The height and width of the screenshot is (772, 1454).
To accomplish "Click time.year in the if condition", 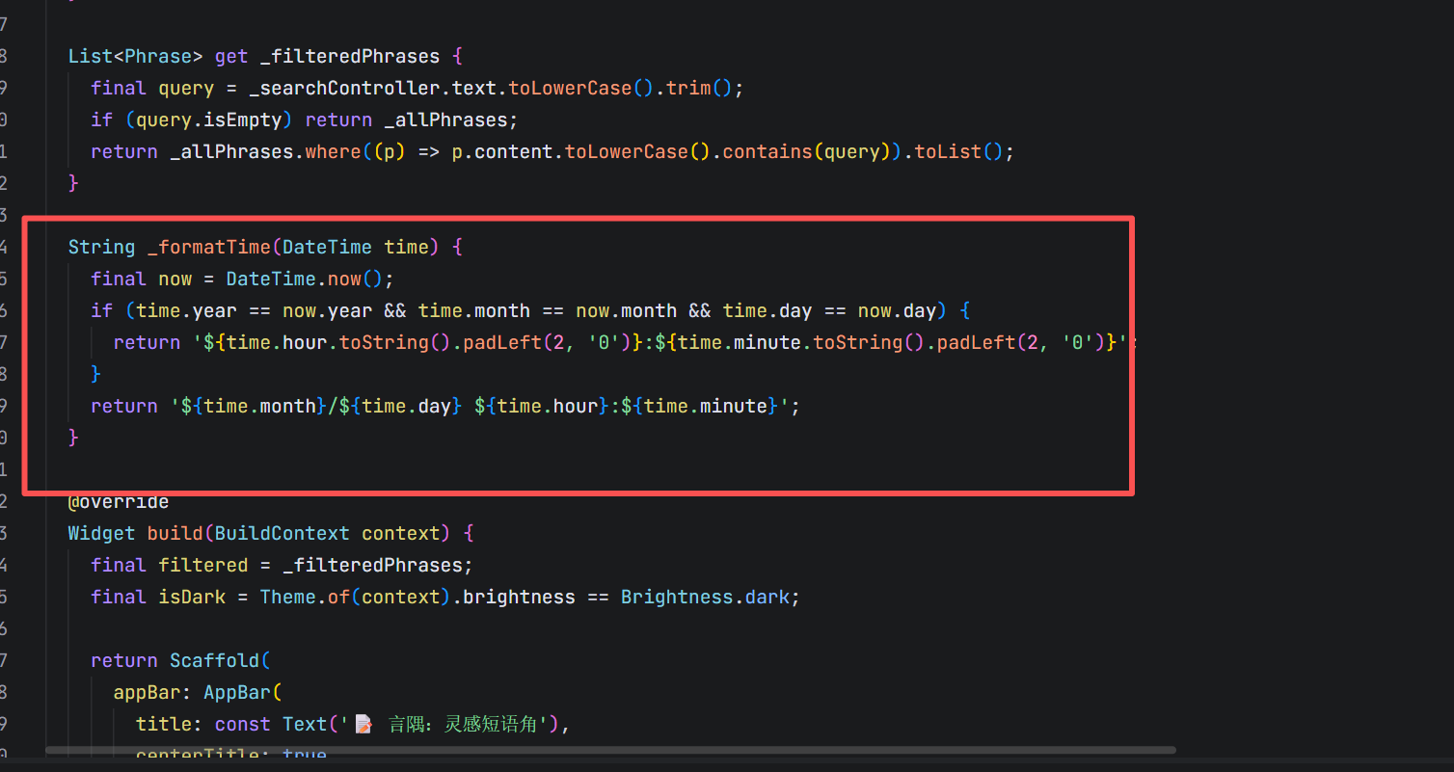I will [186, 310].
